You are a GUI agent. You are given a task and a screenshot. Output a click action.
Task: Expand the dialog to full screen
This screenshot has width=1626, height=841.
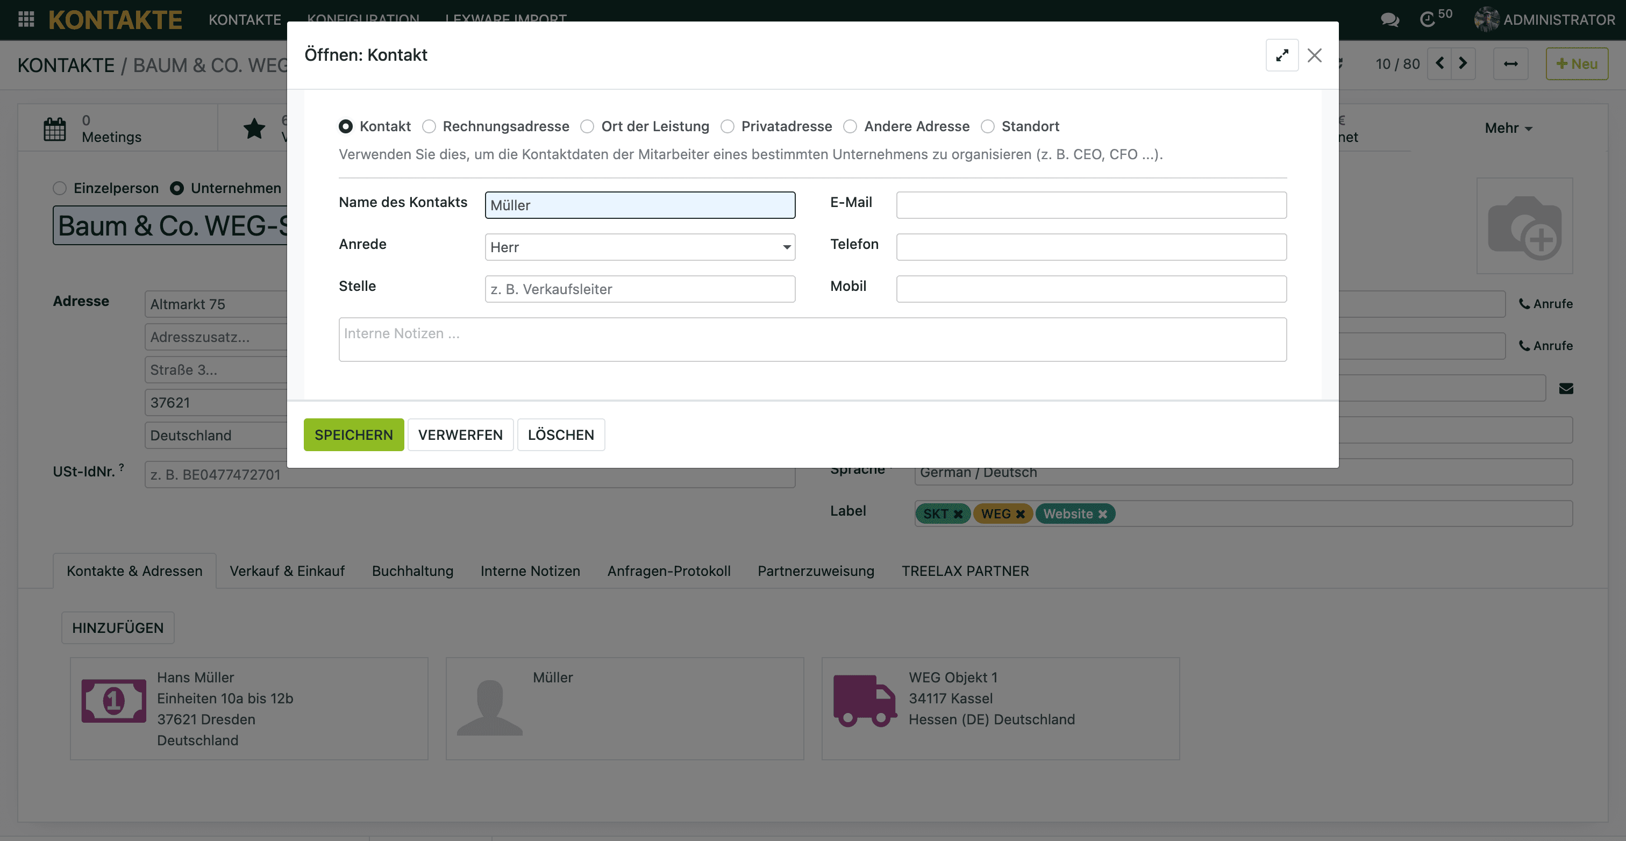point(1281,55)
